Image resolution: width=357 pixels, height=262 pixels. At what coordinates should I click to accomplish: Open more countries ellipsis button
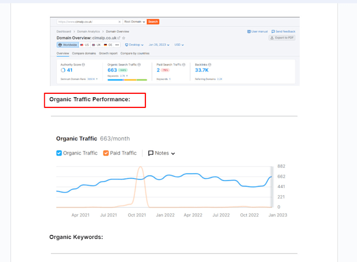[117, 45]
